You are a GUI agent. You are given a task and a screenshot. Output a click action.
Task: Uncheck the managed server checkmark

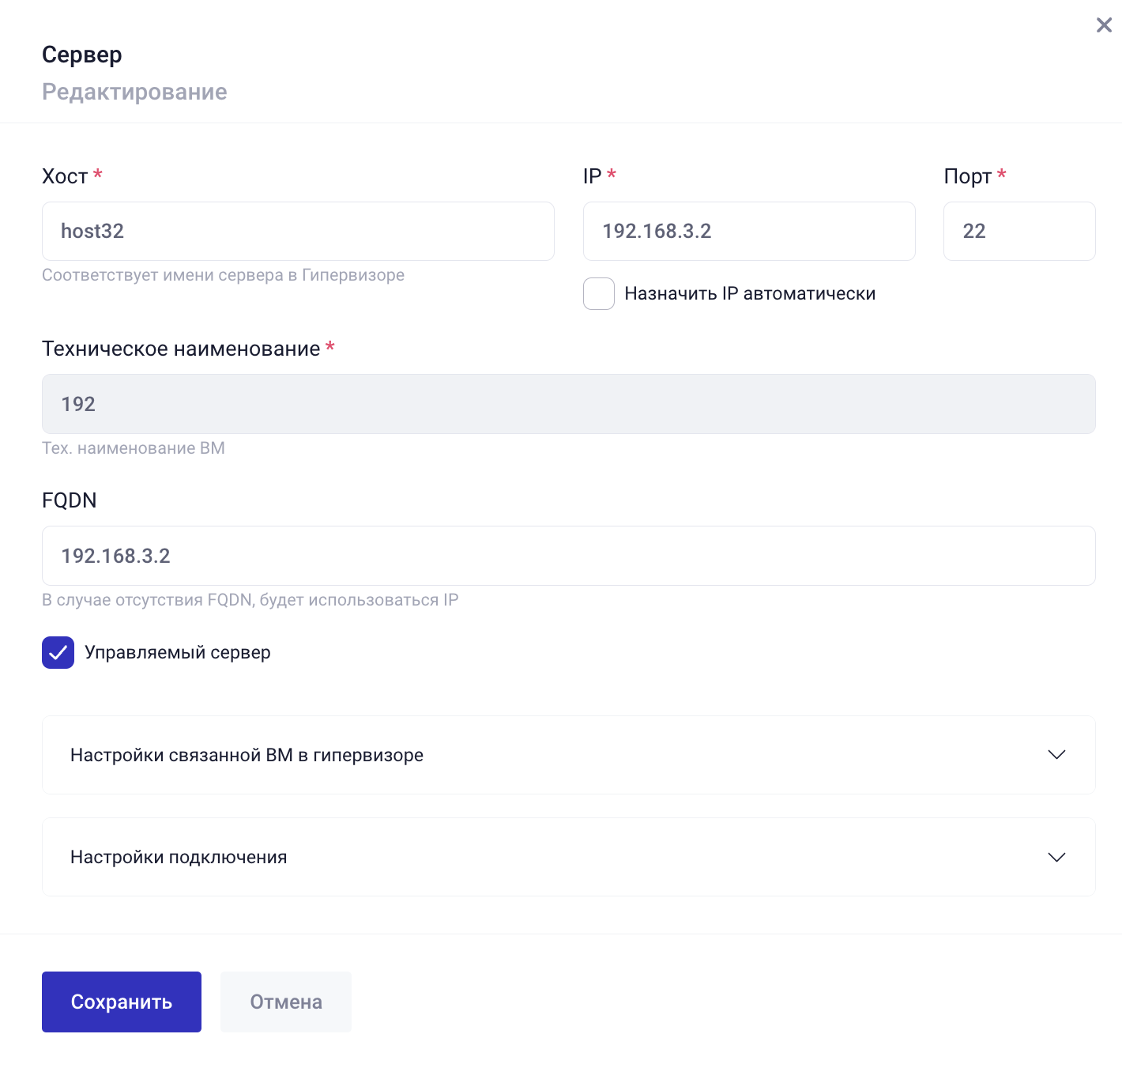pos(58,652)
